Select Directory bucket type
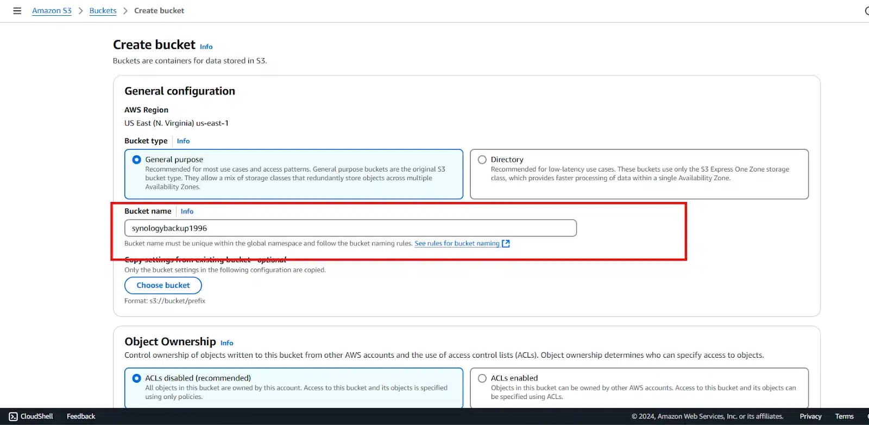Screen dimensions: 869x425 coord(482,160)
